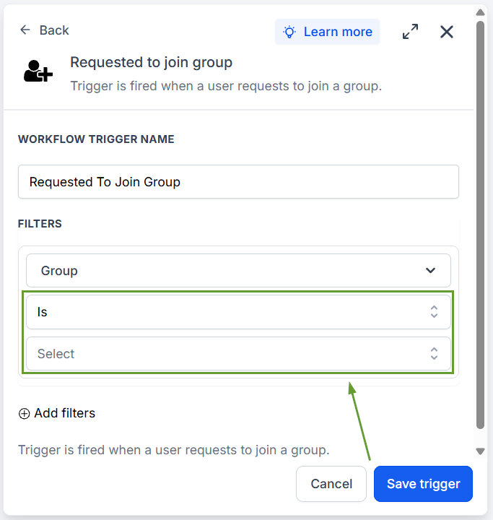Click the lightbulb icon beside Learn more

point(289,32)
